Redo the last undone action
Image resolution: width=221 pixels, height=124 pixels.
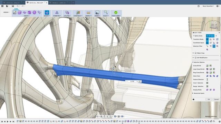coord(23,6)
